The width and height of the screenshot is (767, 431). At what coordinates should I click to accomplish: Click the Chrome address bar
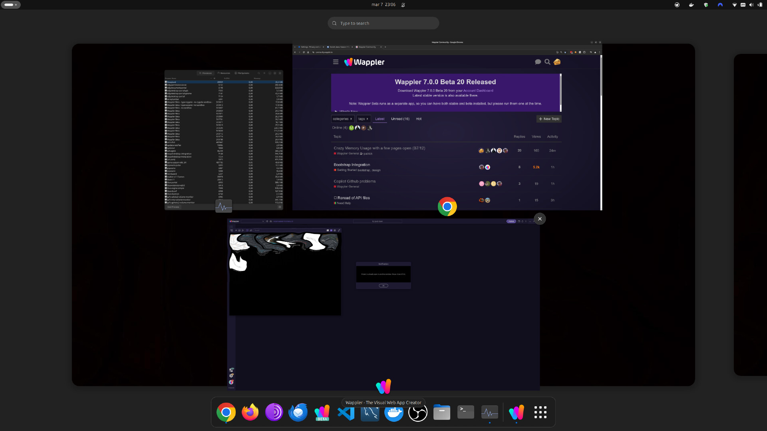(433, 52)
